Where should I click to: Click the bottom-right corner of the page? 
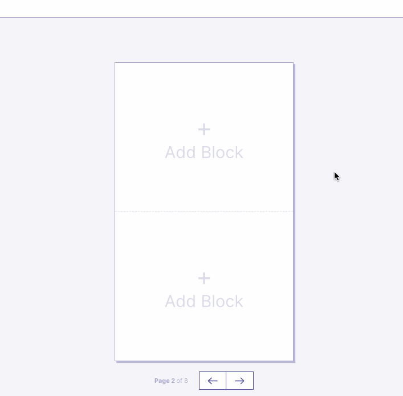(x=292, y=359)
